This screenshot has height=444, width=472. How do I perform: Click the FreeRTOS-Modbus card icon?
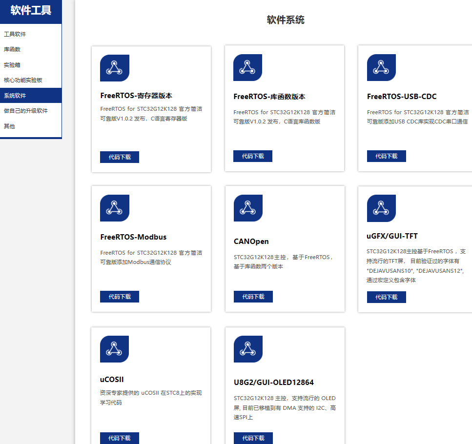coord(115,208)
